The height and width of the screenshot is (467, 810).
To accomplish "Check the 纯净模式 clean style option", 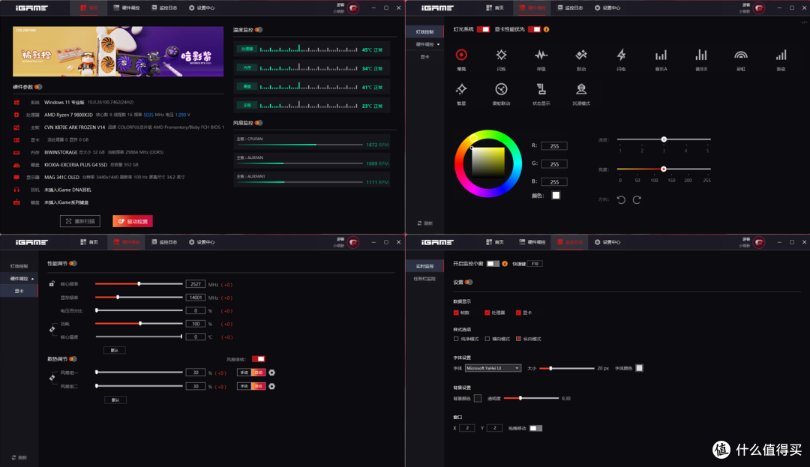I will point(456,339).
